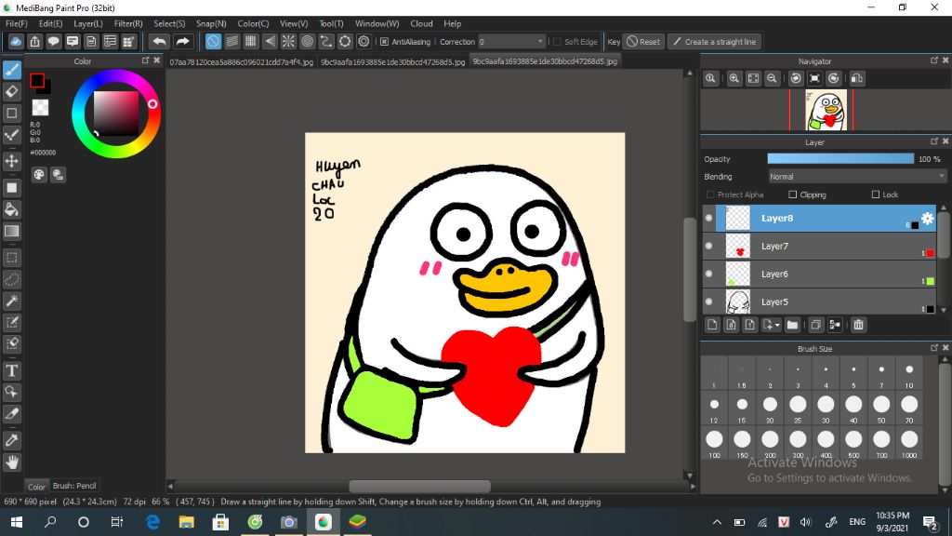Open snap settings gear icon
Viewport: 952px width, 536px height.
point(364,41)
